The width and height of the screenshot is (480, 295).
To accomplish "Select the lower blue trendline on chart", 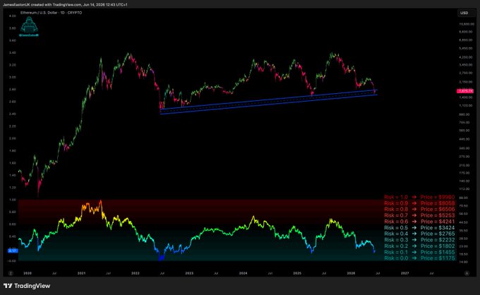I will click(x=268, y=104).
